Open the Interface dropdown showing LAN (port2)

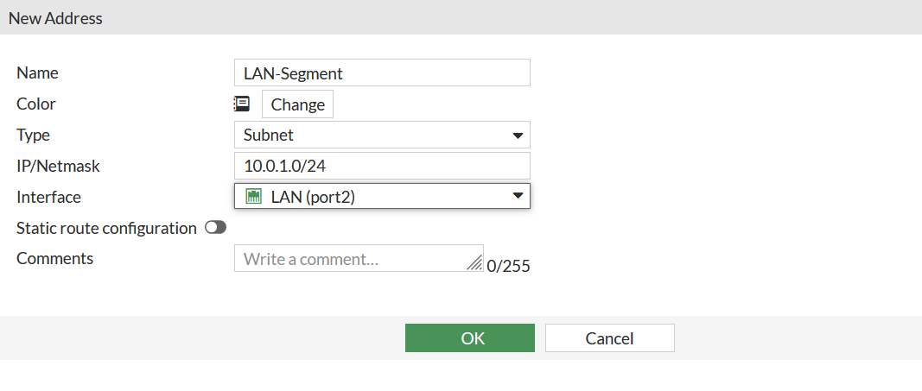coord(382,196)
